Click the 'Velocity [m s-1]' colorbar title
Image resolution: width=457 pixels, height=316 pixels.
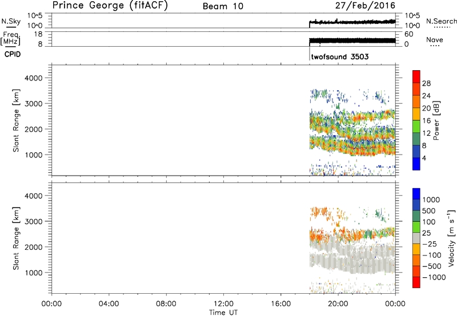click(451, 238)
